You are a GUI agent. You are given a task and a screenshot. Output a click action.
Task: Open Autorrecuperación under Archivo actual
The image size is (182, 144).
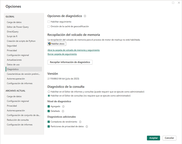24,110
